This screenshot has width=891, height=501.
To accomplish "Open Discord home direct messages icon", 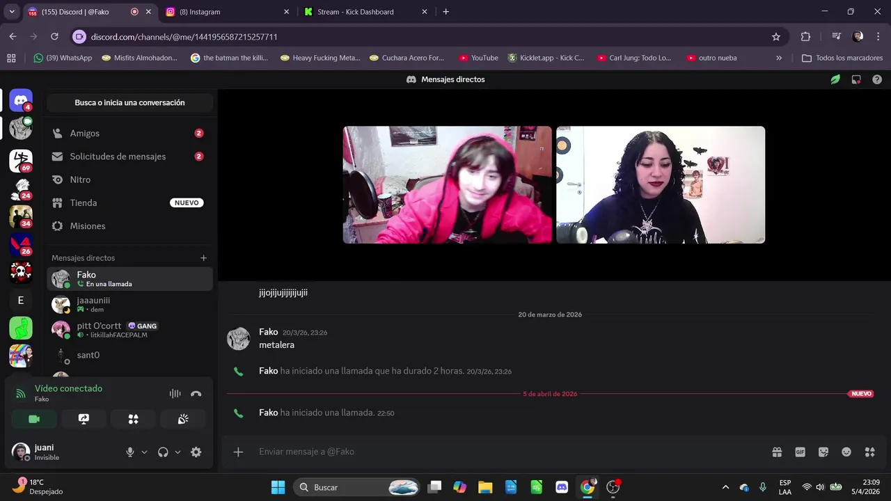I will (20, 100).
